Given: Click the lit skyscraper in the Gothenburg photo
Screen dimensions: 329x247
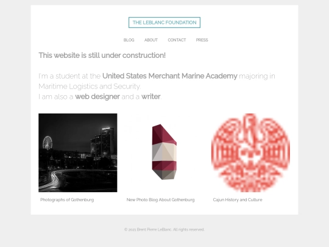Looking at the screenshot, I should click(107, 141).
